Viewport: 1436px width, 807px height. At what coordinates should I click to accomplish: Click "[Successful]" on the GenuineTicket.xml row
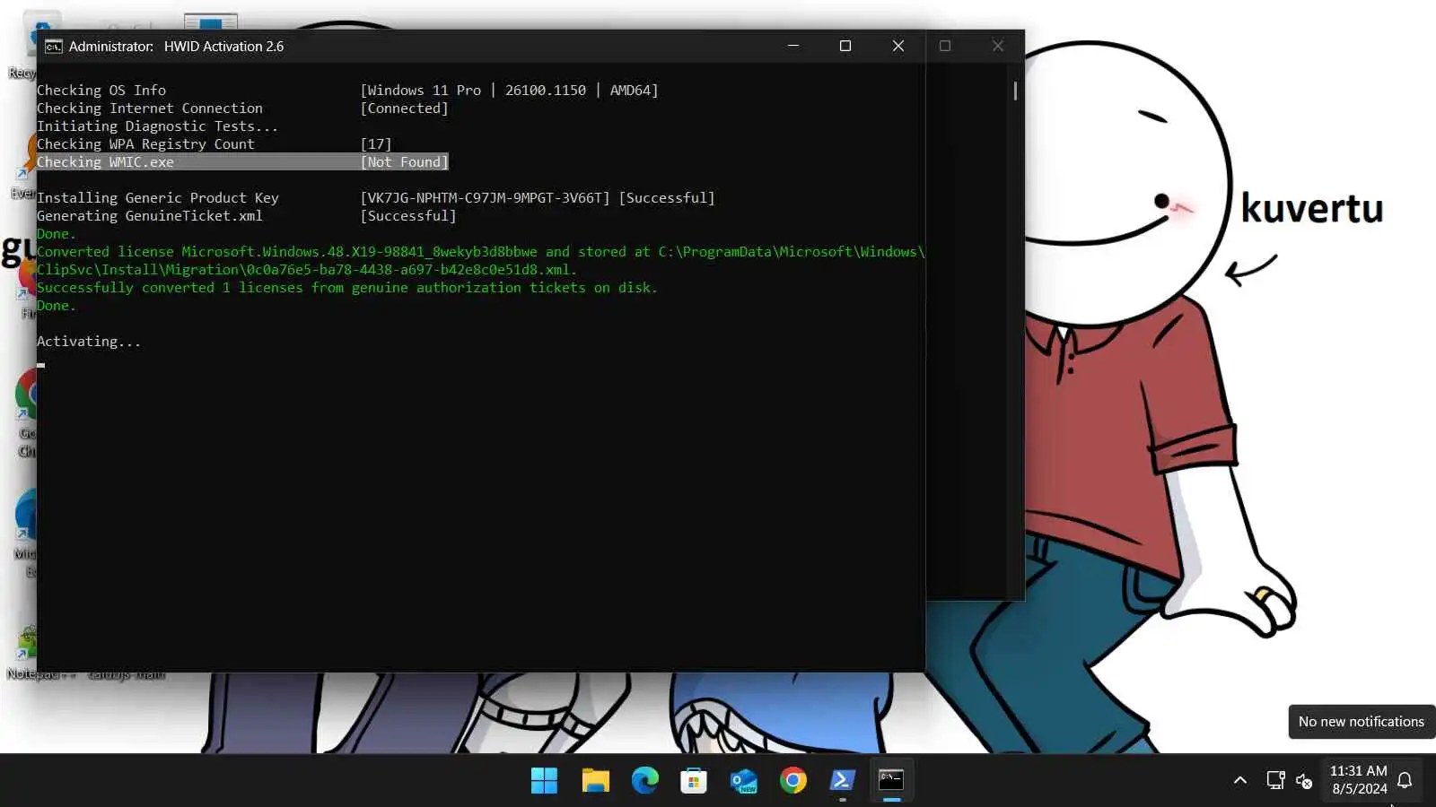coord(408,216)
